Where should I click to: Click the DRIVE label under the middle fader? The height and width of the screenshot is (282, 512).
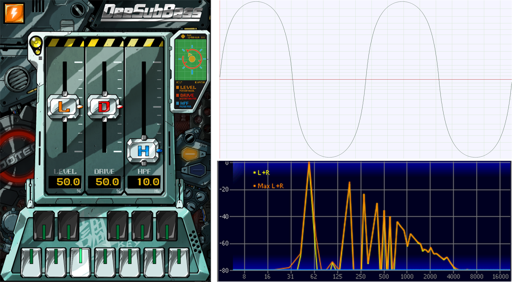pyautogui.click(x=104, y=171)
